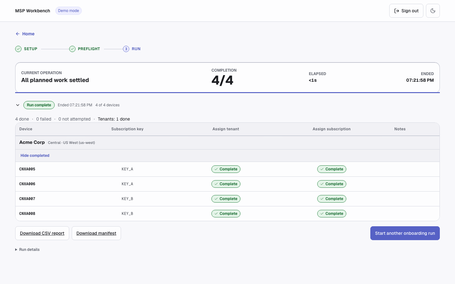The image size is (455, 284).
Task: Click the Assign tenant Complete badge for CNXA005
Action: click(226, 169)
